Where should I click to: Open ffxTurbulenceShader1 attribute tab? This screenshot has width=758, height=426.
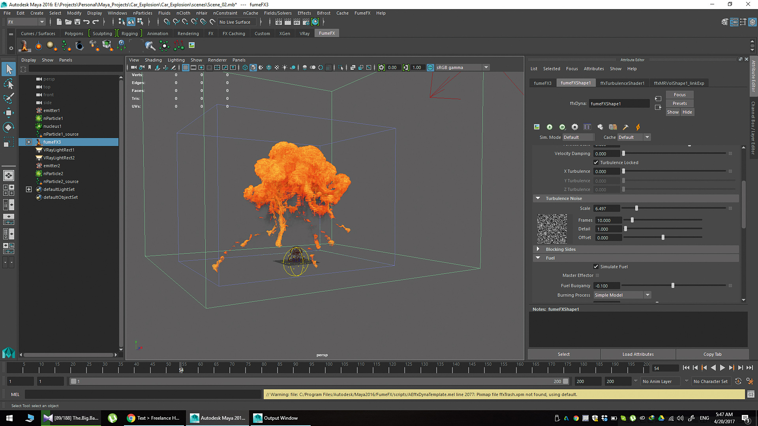coord(622,83)
